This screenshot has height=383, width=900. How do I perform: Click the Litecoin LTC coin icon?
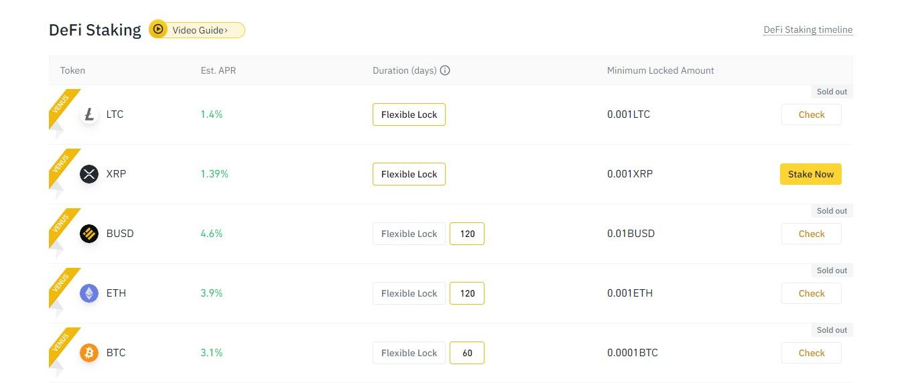coord(89,114)
